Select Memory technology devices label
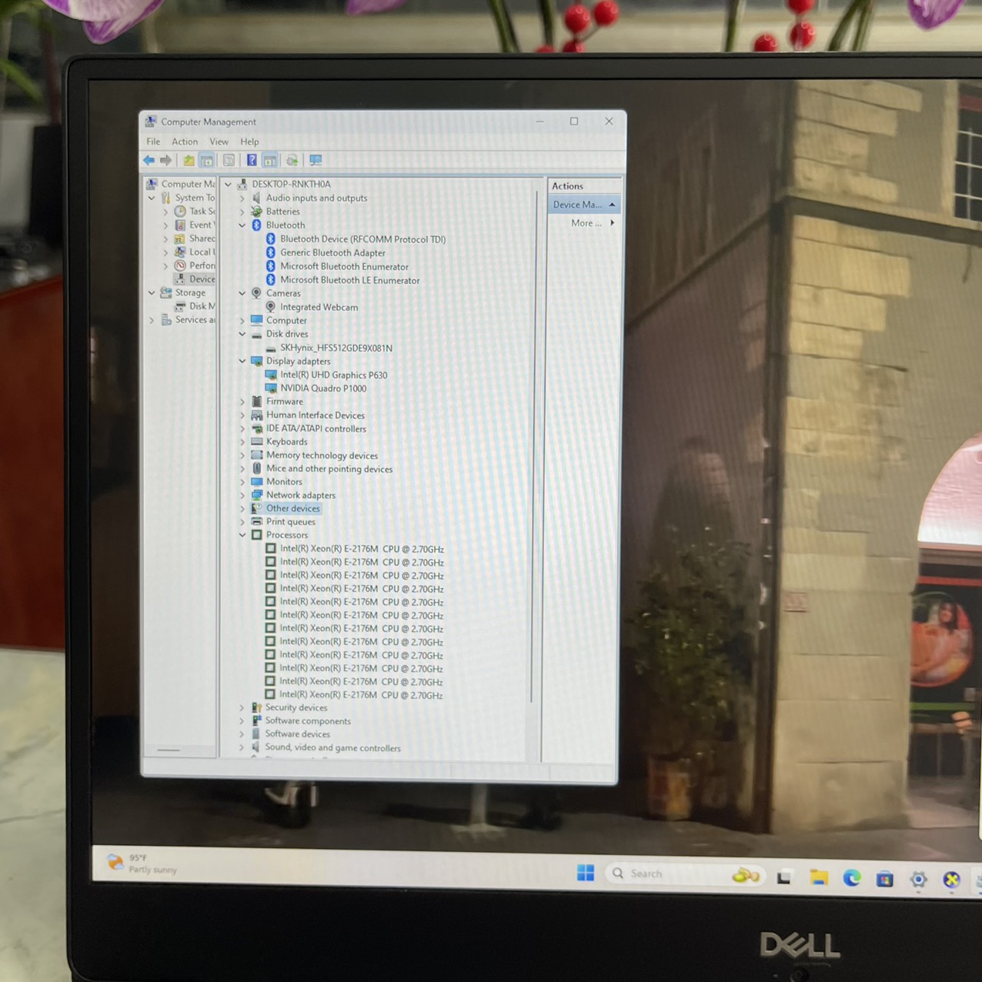The image size is (982, 982). [x=322, y=456]
